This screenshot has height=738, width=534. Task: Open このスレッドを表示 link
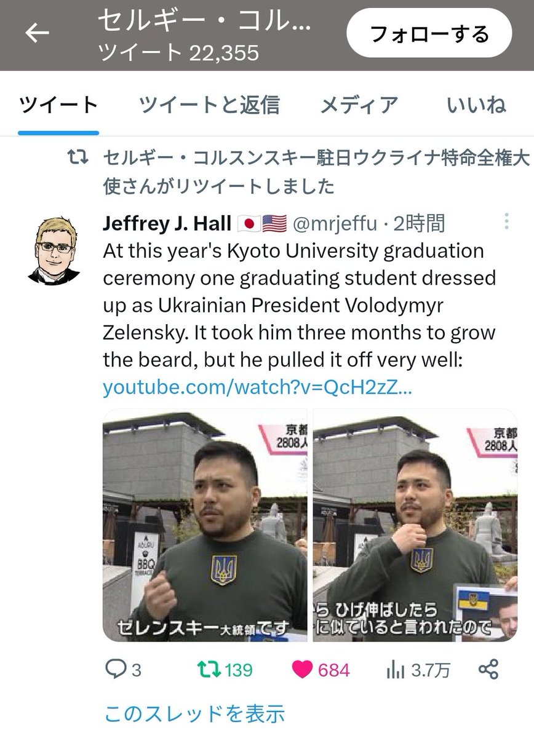point(194,713)
